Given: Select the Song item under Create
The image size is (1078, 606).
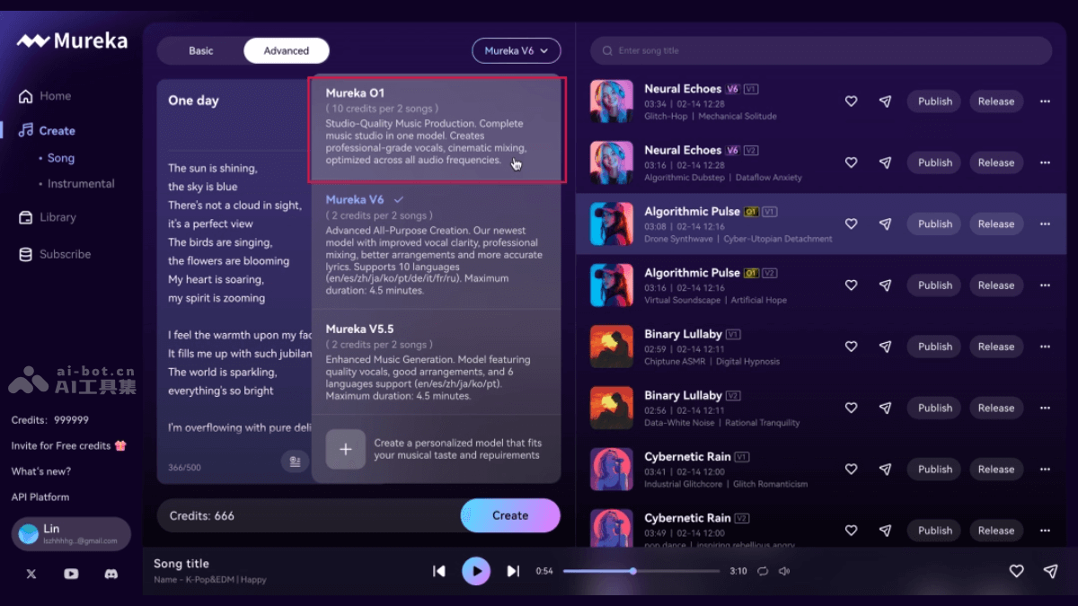Looking at the screenshot, I should 60,158.
